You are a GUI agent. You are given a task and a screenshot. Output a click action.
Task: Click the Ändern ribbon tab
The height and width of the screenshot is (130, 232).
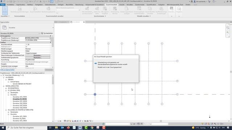pos(188,5)
